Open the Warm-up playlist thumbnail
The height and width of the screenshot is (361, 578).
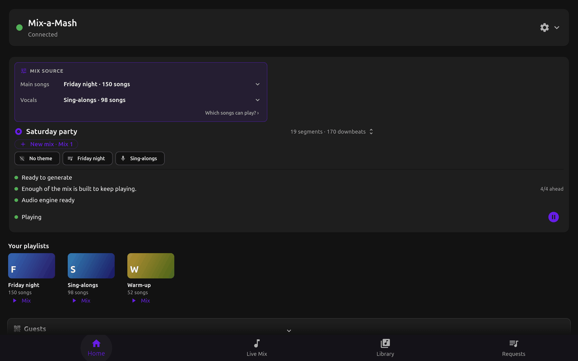(x=151, y=266)
